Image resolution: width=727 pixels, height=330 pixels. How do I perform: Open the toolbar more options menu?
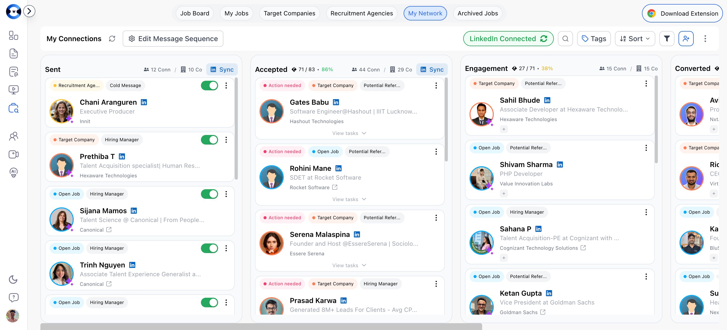pos(705,39)
